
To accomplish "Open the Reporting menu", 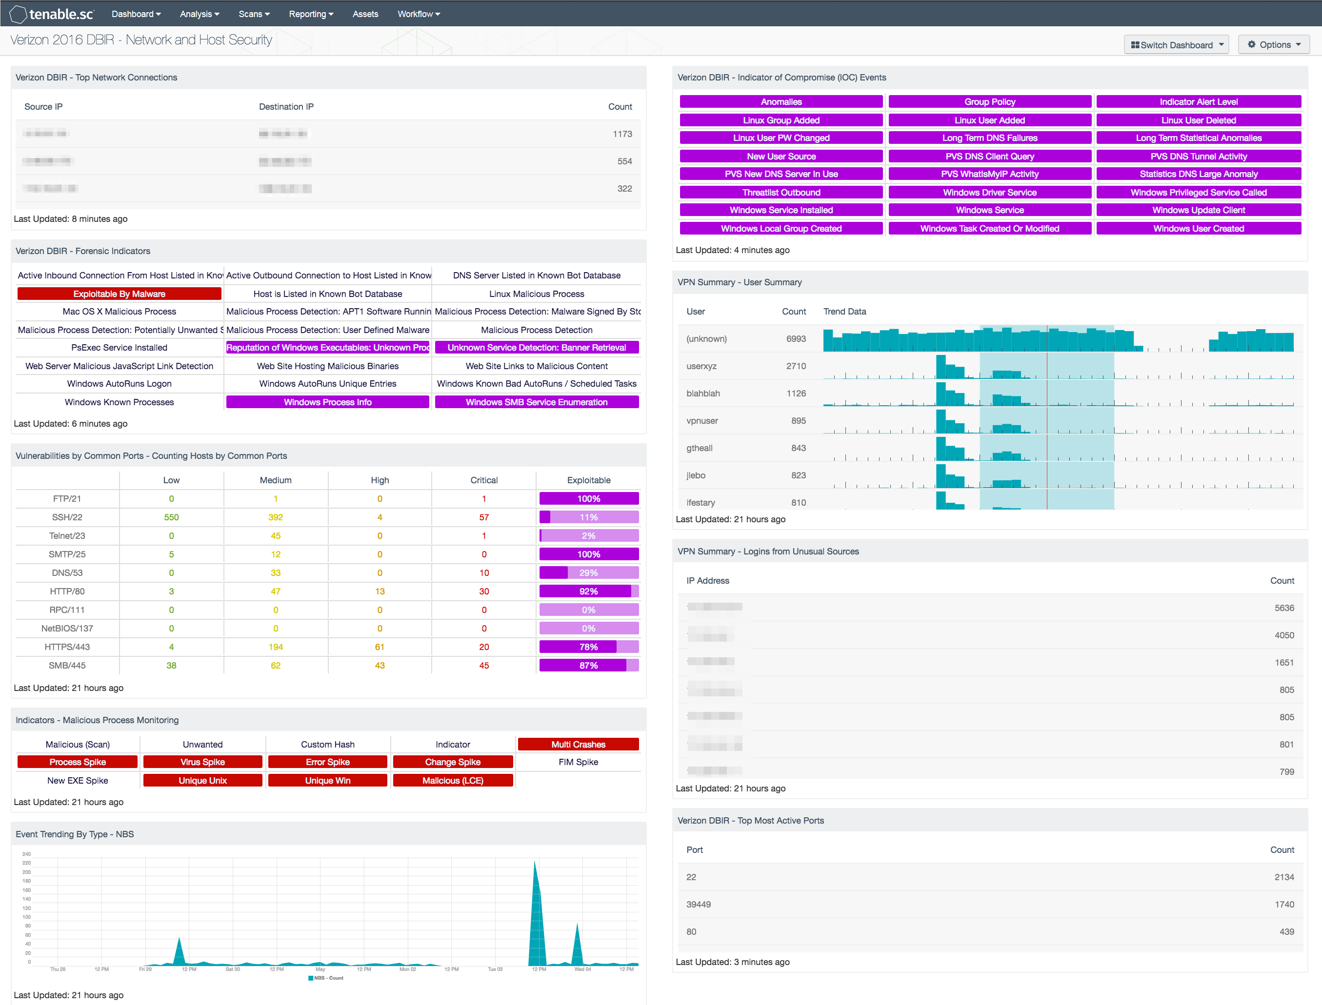I will point(311,14).
